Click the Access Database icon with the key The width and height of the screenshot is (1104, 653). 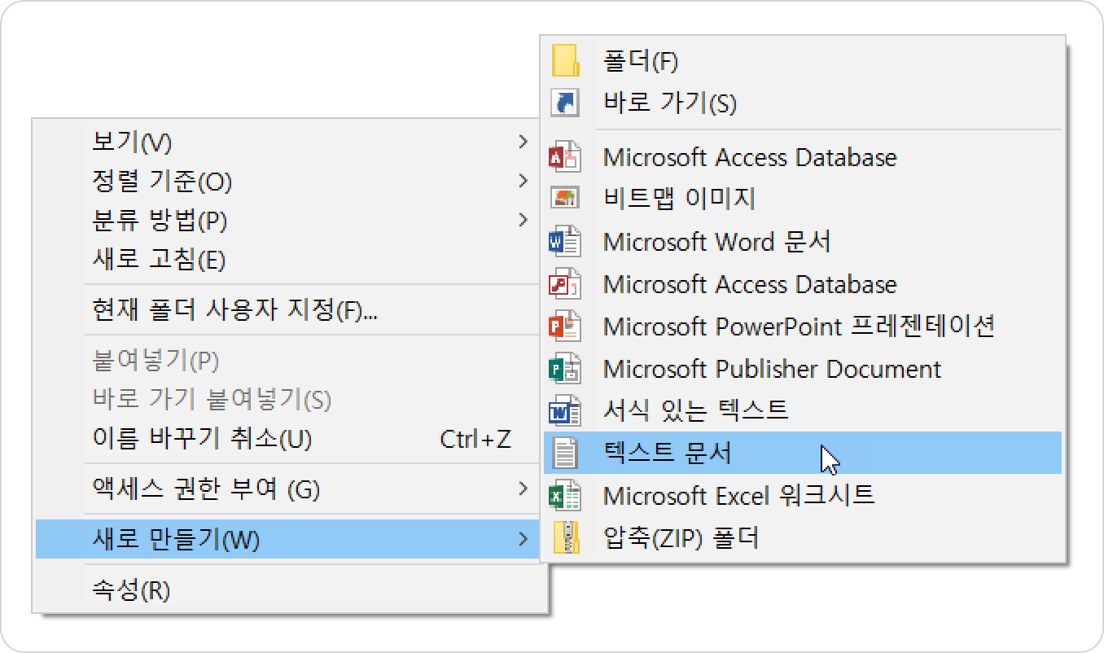click(x=565, y=284)
